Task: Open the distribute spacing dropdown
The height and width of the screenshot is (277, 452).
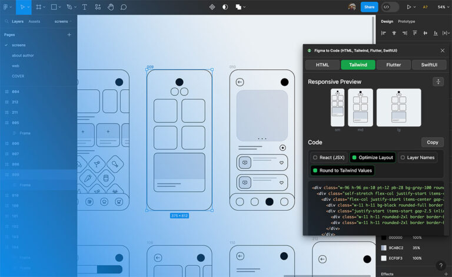Action: [x=446, y=33]
